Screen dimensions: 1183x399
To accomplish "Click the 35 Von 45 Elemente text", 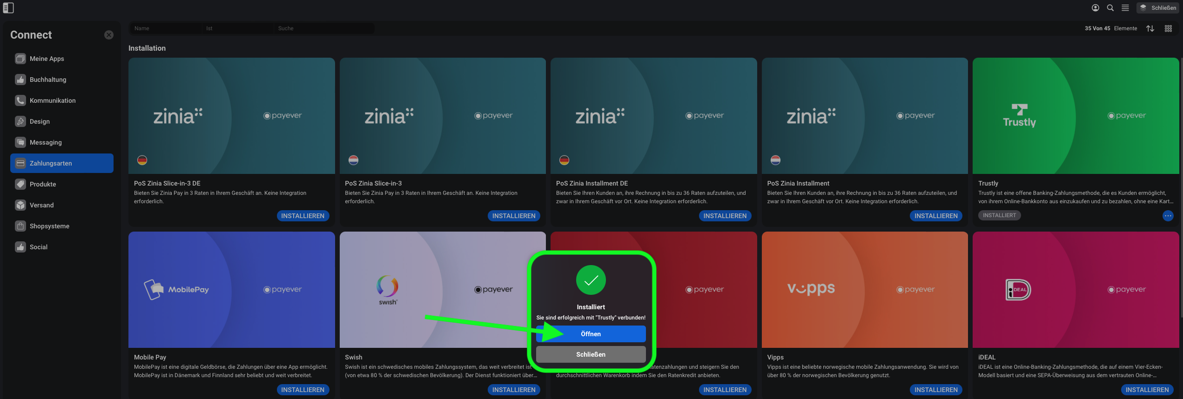I will (x=1111, y=28).
